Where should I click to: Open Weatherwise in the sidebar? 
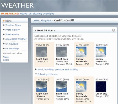tap(12, 34)
